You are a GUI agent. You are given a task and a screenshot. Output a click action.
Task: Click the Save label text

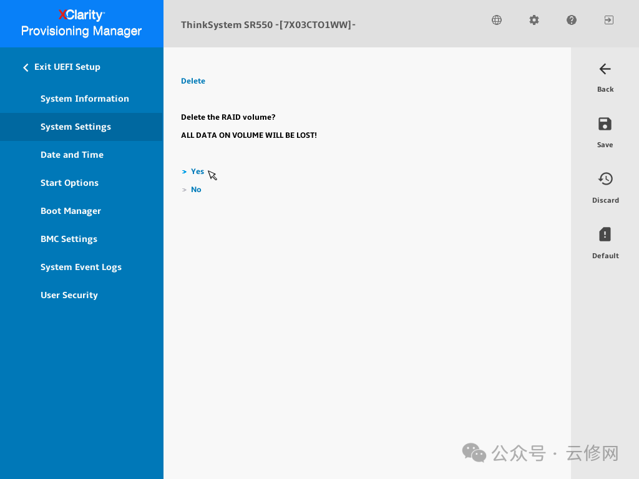(x=605, y=145)
